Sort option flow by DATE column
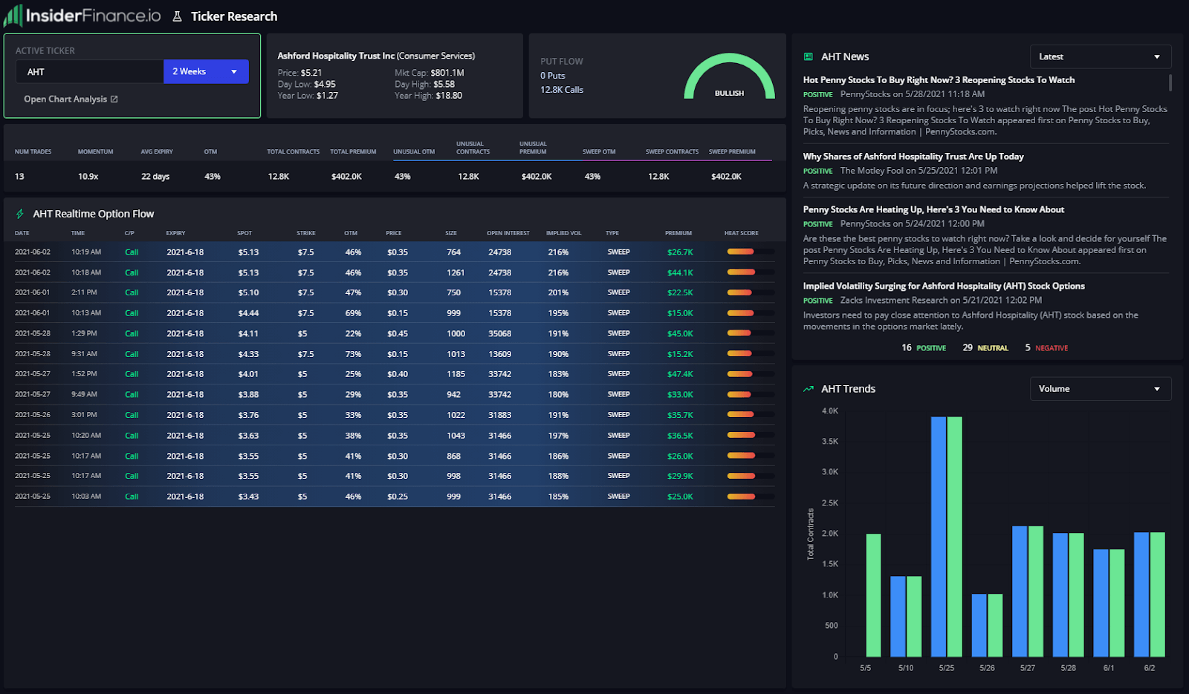 click(22, 233)
